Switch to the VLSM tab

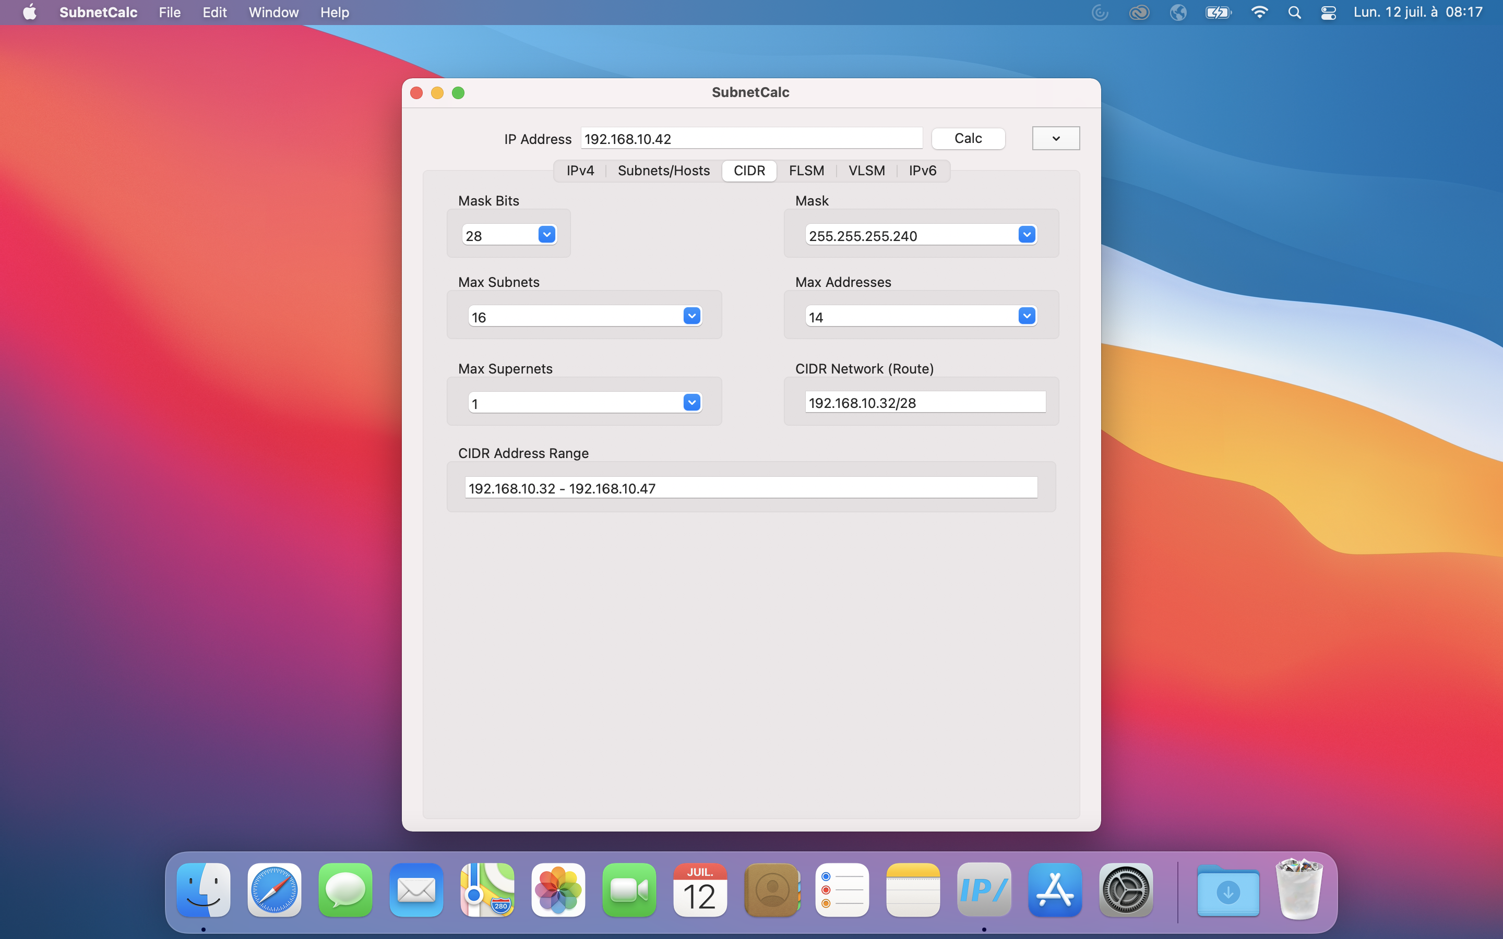[866, 171]
